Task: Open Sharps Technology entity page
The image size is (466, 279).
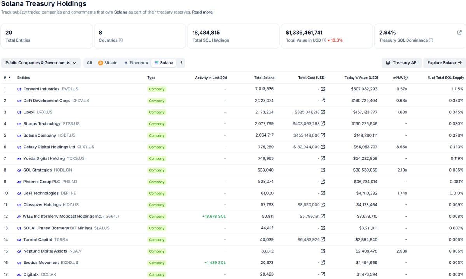Action: tap(42, 123)
